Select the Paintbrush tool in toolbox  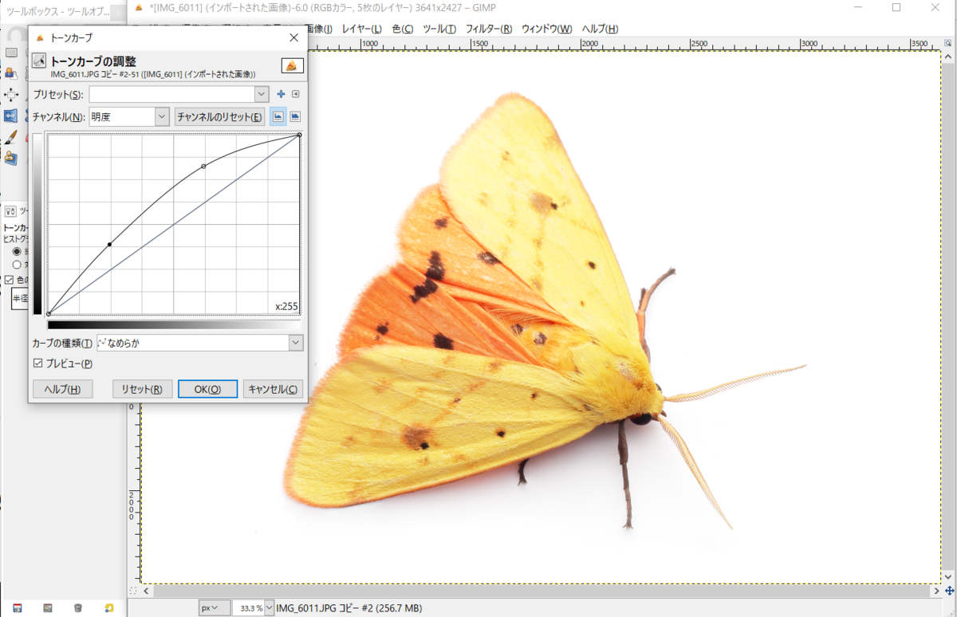click(11, 137)
